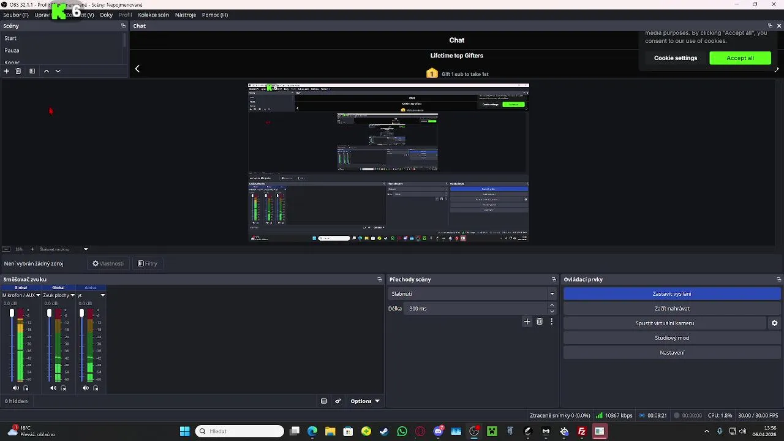Viewport: 784px width, 441px height.
Task: Open yt channel dropdown menu
Action: point(102,295)
